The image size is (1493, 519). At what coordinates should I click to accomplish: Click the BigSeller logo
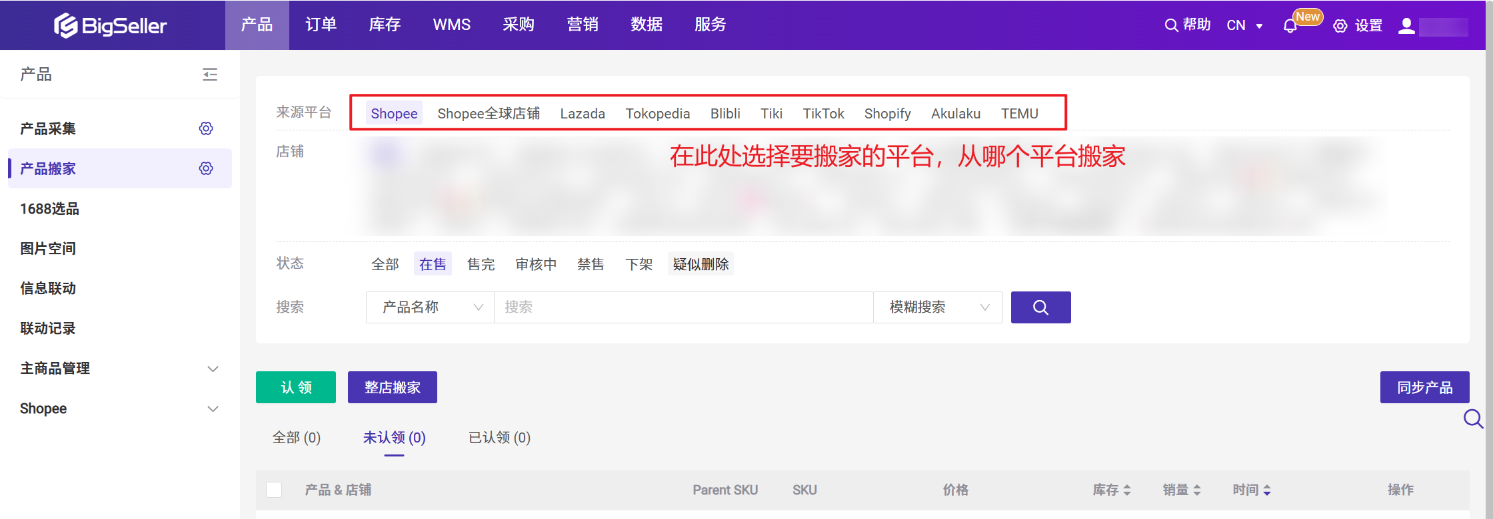click(x=111, y=25)
